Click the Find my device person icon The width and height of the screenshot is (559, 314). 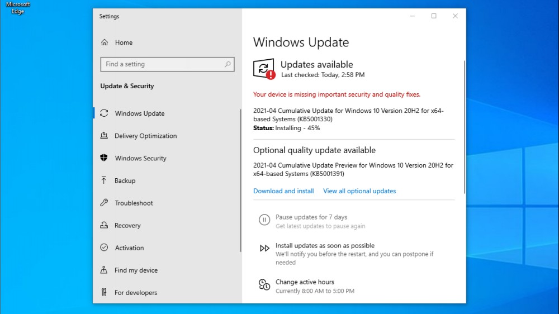(x=104, y=270)
